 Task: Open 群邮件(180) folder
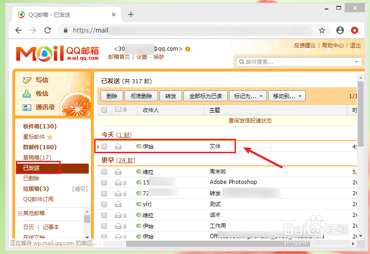(40, 147)
